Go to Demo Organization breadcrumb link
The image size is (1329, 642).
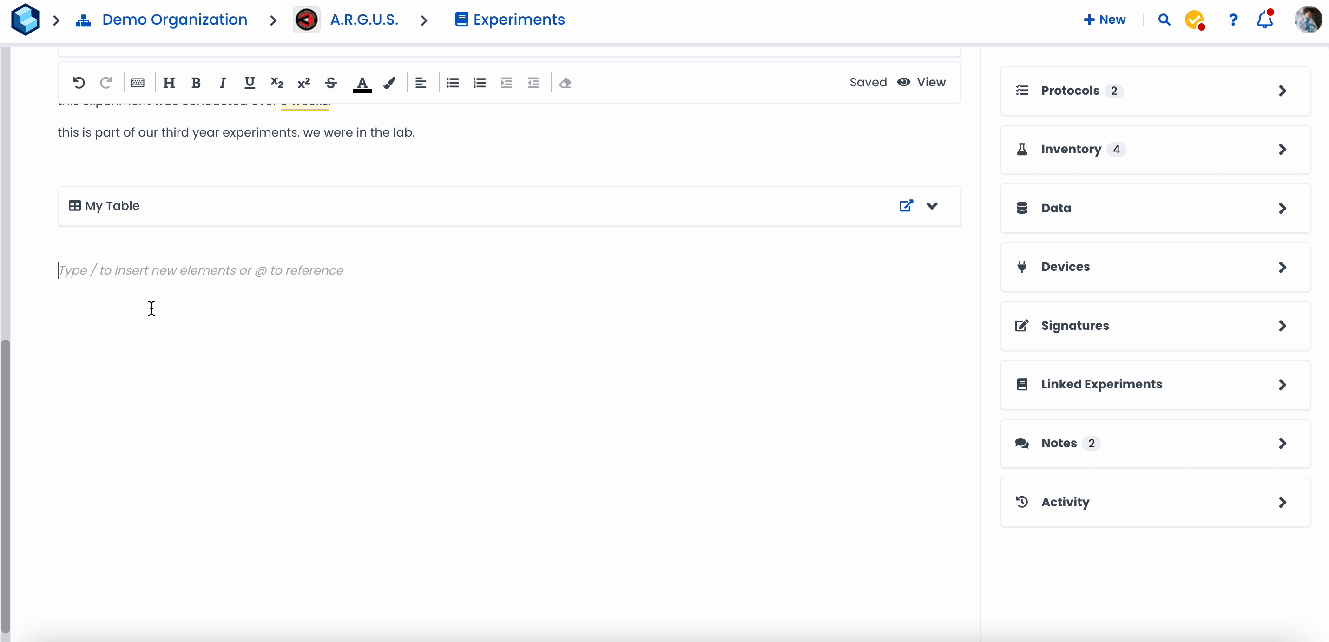(x=174, y=20)
